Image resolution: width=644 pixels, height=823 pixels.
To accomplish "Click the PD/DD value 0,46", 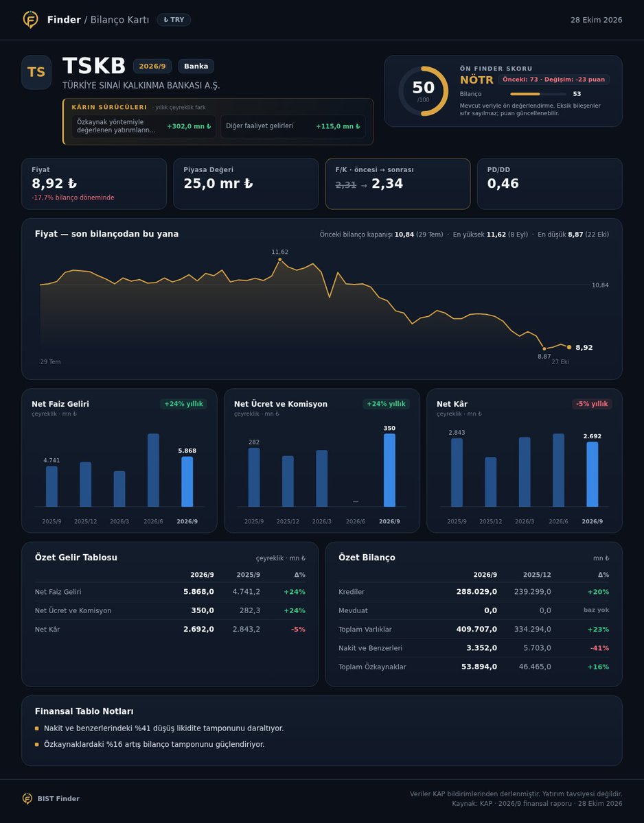I will click(503, 184).
